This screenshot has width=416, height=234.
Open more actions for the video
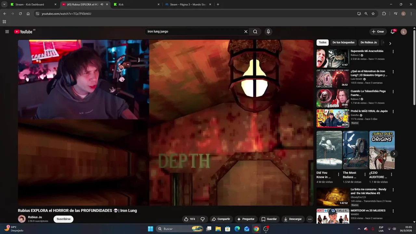310,219
